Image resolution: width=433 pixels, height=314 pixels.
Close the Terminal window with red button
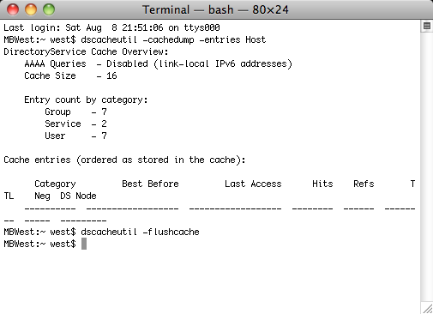click(13, 9)
